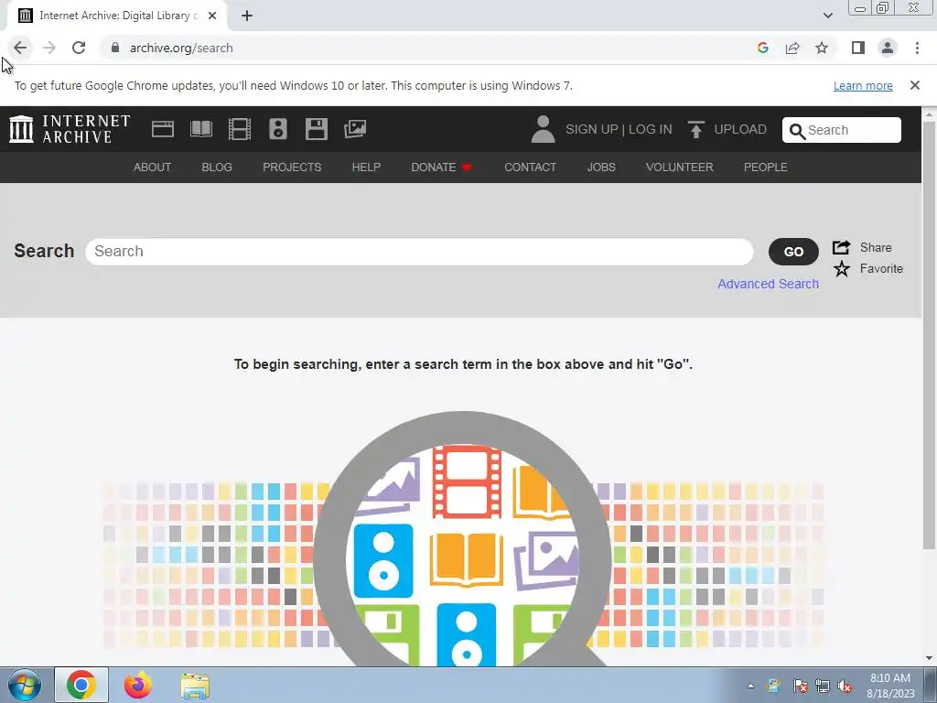
Task: Open the Chrome profile icon
Action: tap(888, 48)
